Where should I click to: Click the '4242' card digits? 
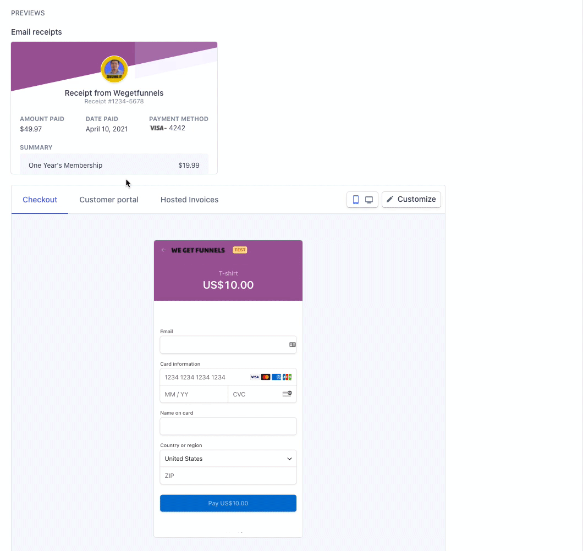point(177,128)
